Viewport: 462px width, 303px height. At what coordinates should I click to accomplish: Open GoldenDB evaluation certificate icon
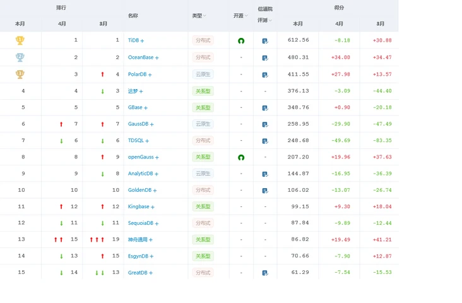[265, 191]
